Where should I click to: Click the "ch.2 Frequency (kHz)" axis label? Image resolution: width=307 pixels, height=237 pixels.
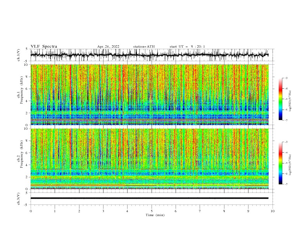coord(20,154)
